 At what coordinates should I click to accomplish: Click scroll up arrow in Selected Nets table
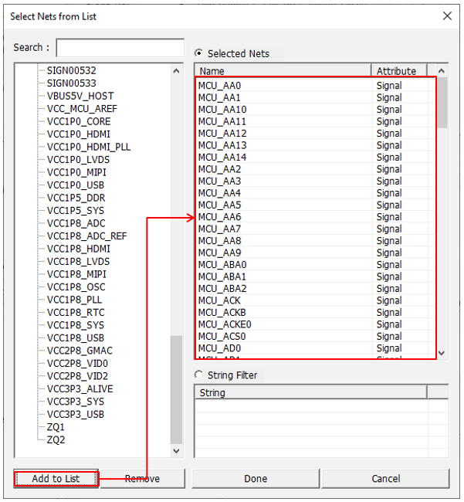tap(442, 71)
